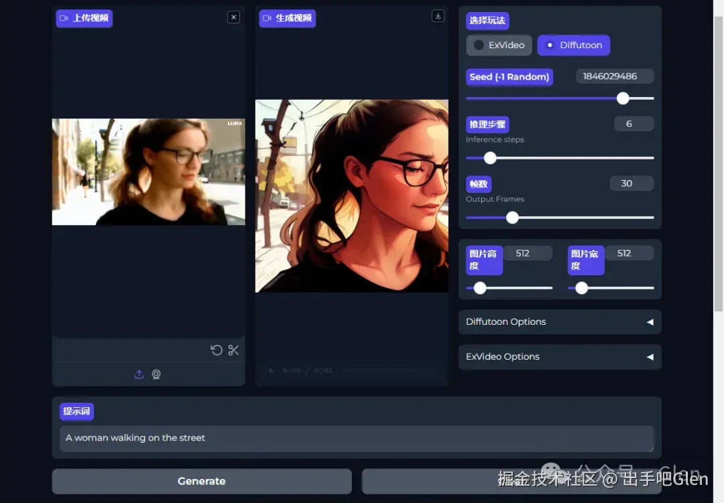Click the generated video progress bar
Screen dimensions: 724x503
coord(381,370)
